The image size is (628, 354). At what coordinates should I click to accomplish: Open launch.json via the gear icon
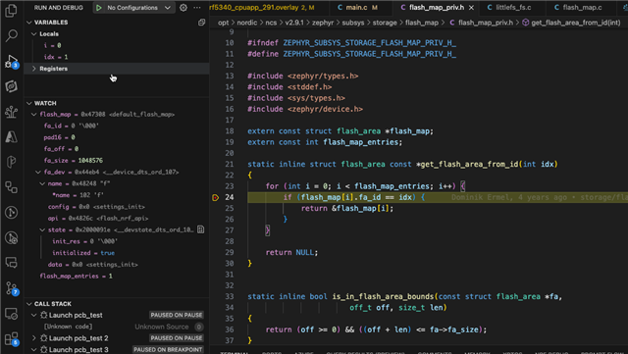click(x=183, y=8)
